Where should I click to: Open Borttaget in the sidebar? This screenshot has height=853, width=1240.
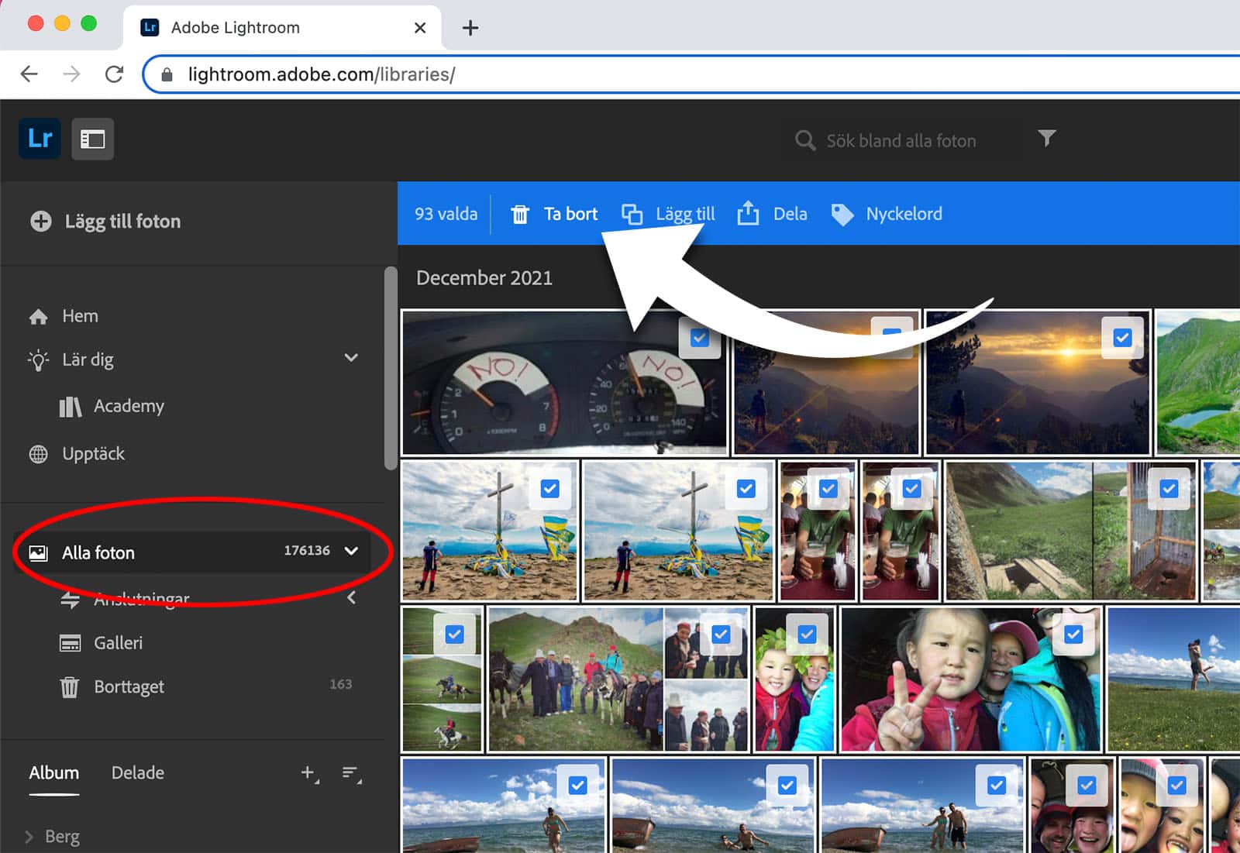pos(129,686)
